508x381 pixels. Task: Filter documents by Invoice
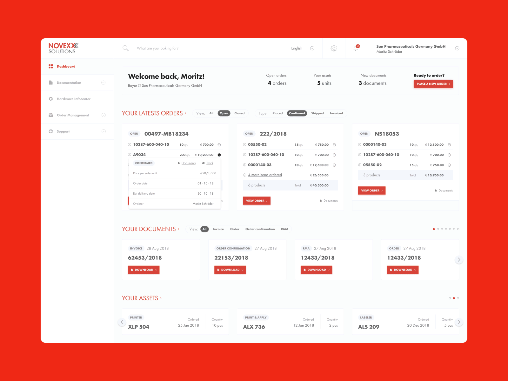[218, 229]
